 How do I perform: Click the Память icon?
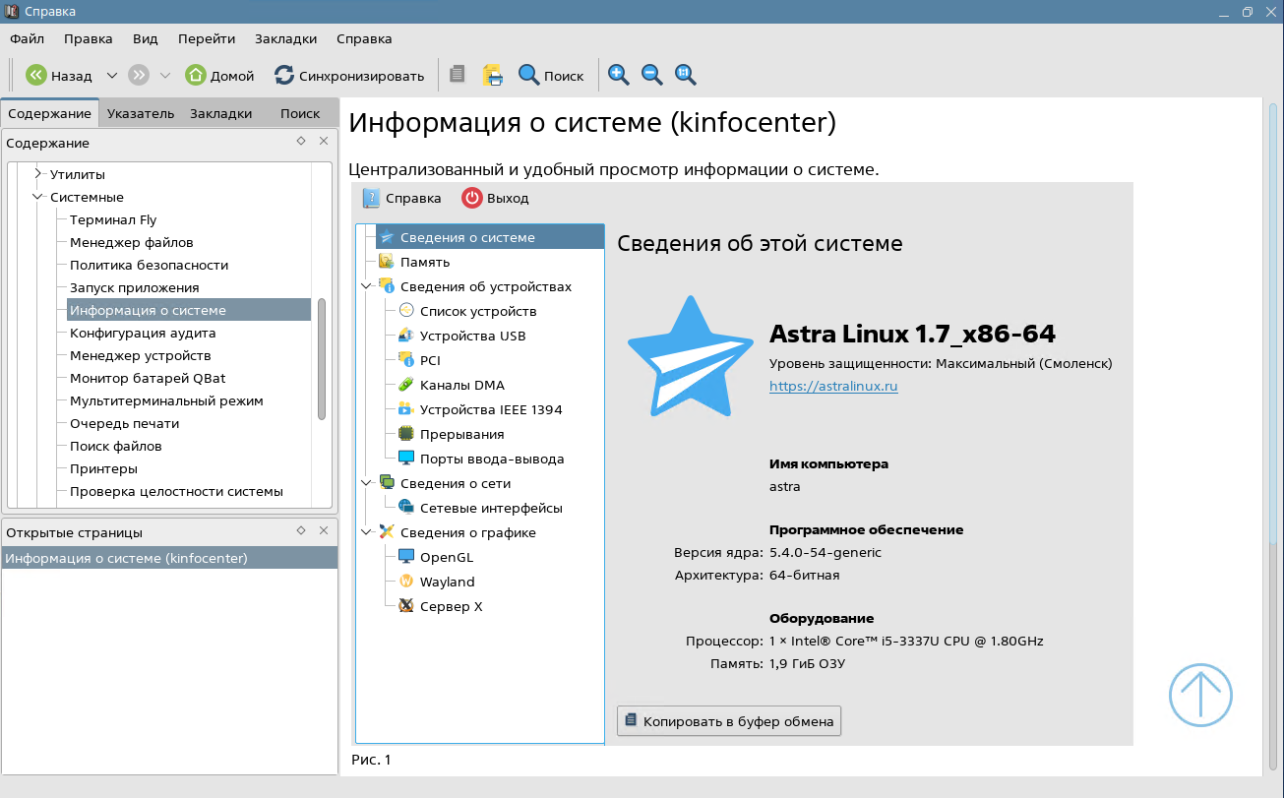(x=387, y=262)
